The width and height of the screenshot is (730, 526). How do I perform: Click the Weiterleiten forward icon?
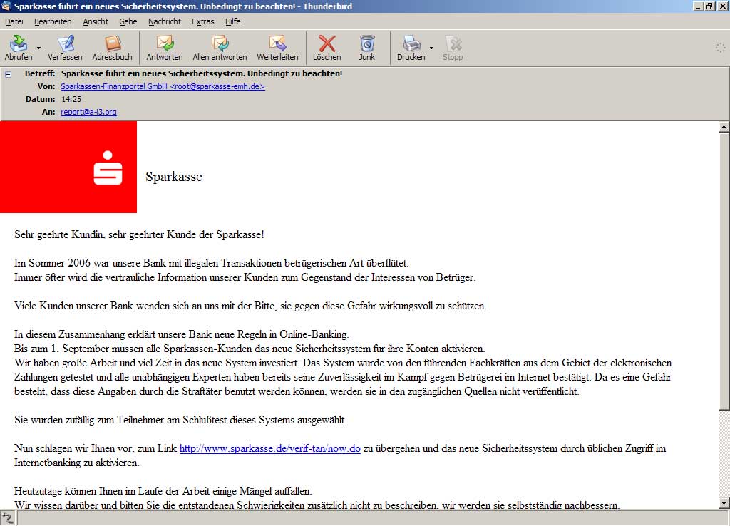277,43
